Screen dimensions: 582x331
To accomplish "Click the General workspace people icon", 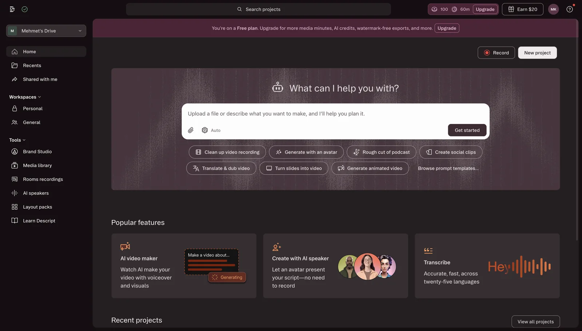I will pos(15,122).
